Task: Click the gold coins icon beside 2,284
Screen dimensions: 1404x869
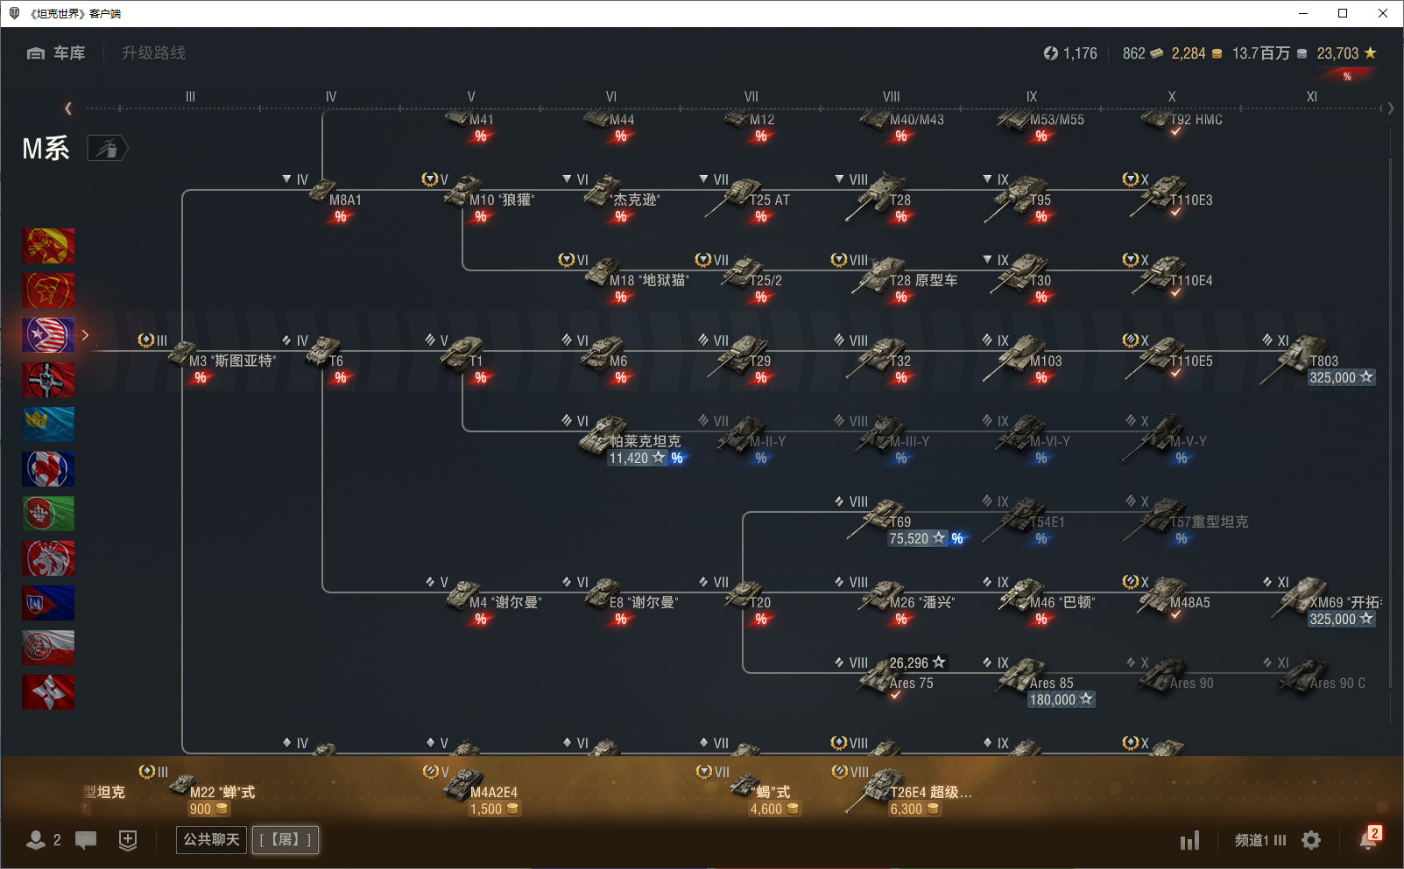Action: (x=1217, y=53)
